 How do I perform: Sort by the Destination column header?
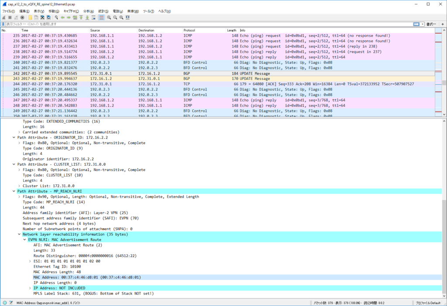pyautogui.click(x=160, y=30)
